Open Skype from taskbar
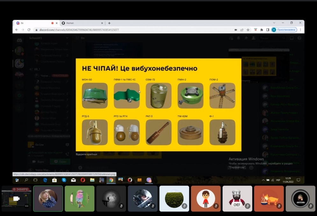317x216 pixels. tap(64, 180)
